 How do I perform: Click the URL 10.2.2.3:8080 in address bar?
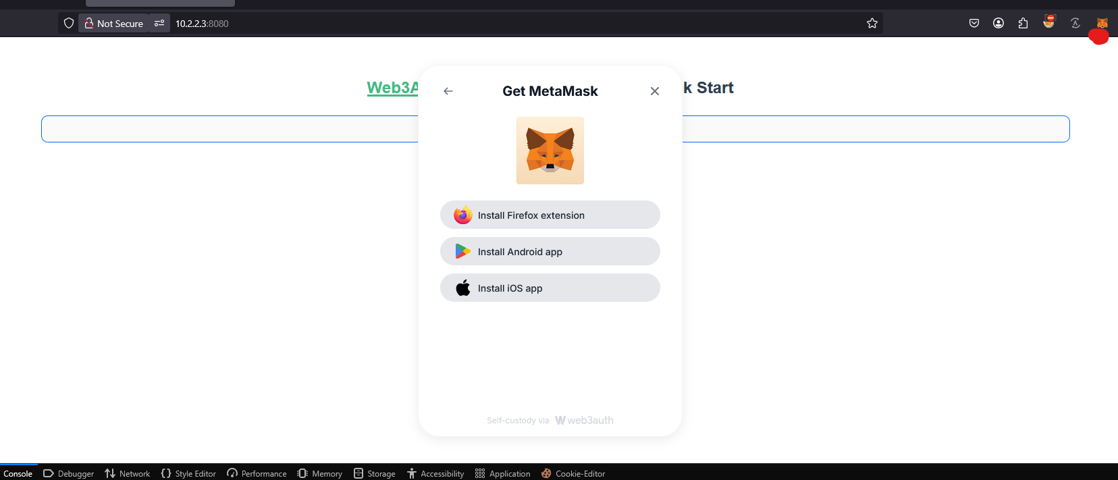(202, 24)
